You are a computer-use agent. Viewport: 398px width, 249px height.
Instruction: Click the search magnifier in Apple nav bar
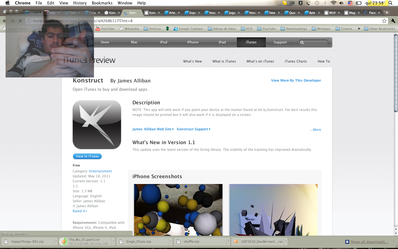pyautogui.click(x=302, y=42)
